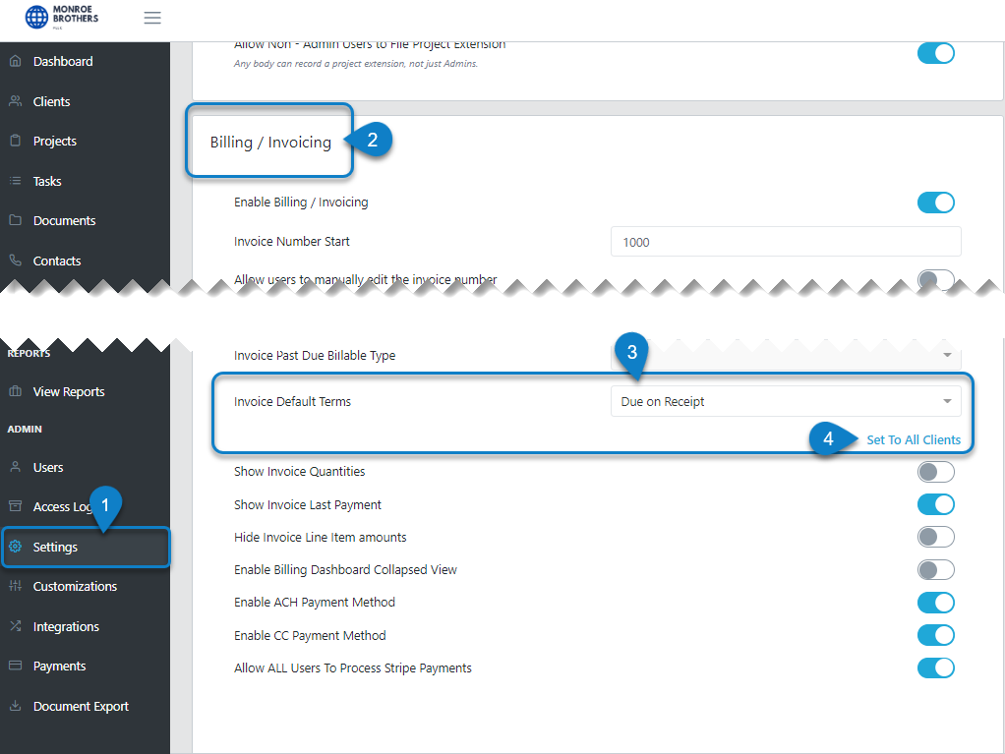The image size is (1005, 754).
Task: Go to Integrations in the admin menu
Action: coord(66,626)
